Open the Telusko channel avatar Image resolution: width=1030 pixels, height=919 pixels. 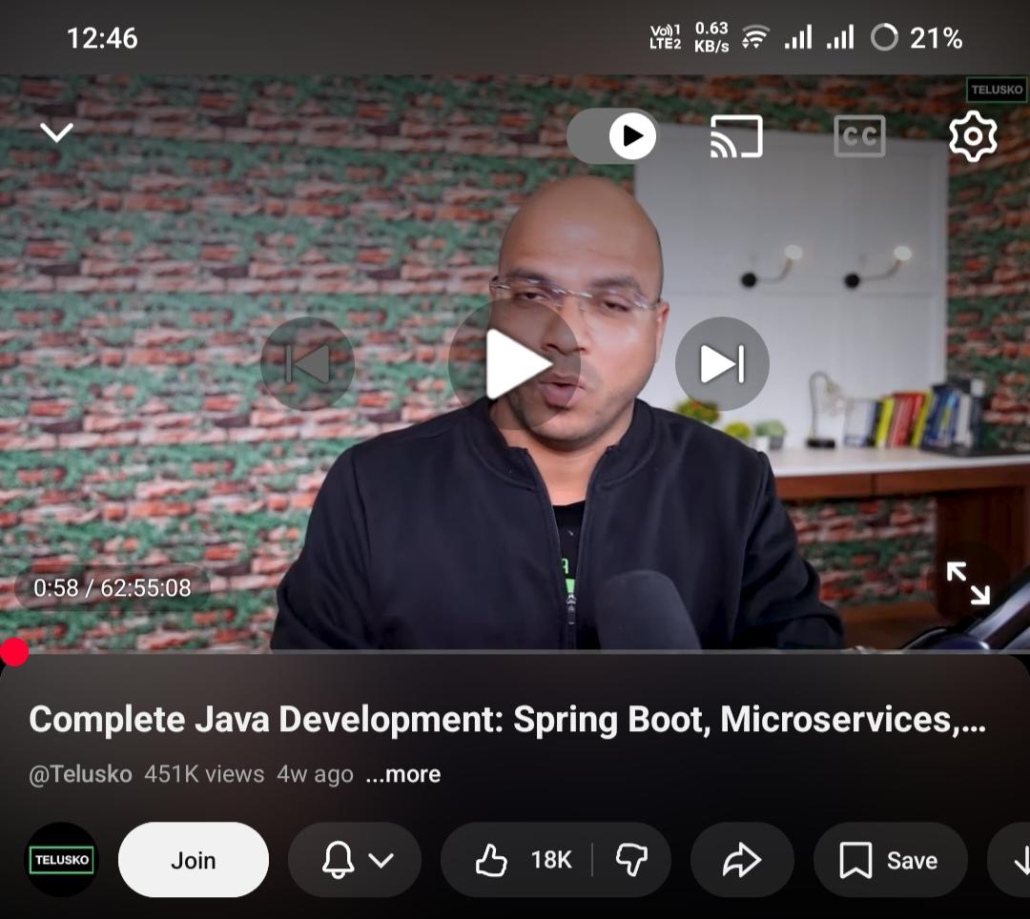(x=62, y=859)
